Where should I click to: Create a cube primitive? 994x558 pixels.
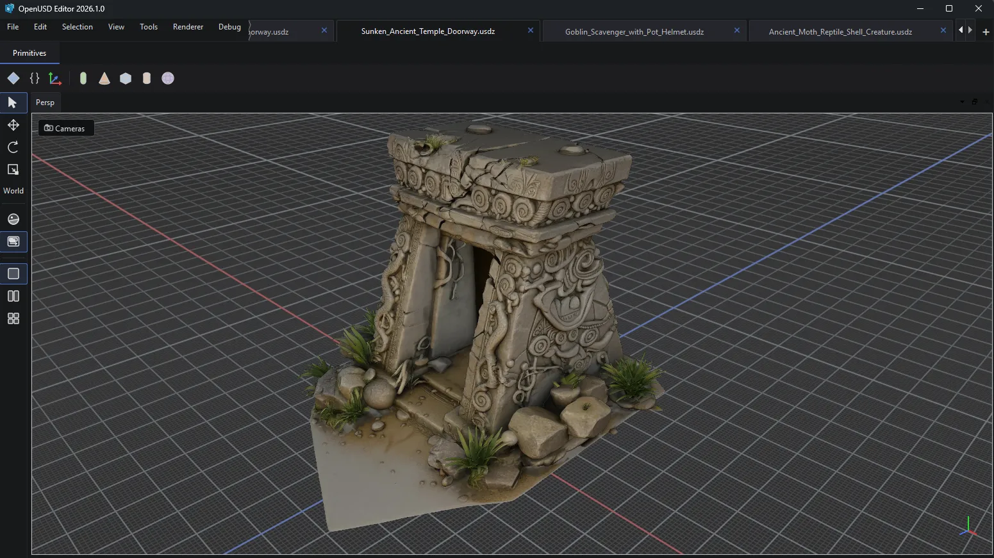click(x=126, y=78)
